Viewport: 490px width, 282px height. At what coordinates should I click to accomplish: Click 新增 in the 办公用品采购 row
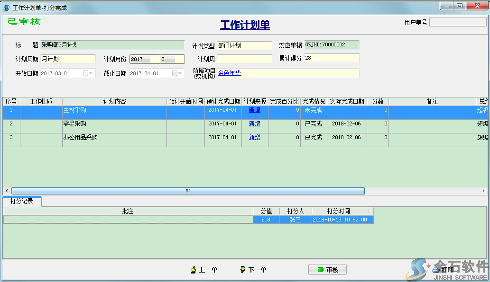click(x=255, y=137)
